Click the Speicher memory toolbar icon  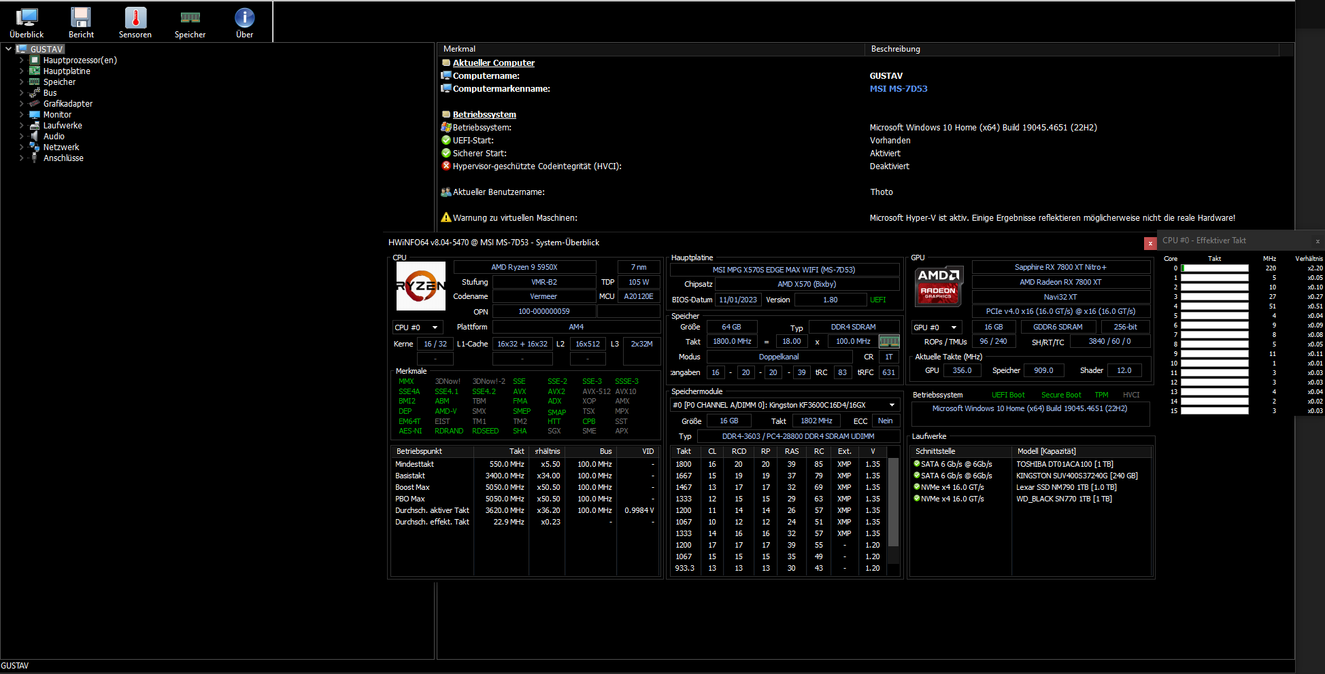[190, 22]
